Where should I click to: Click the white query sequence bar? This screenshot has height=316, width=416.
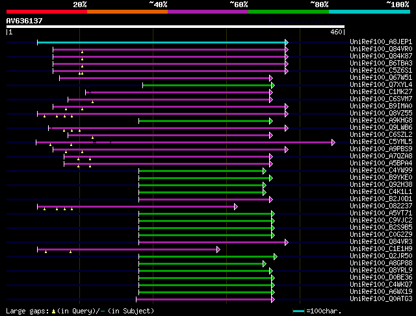click(x=175, y=27)
